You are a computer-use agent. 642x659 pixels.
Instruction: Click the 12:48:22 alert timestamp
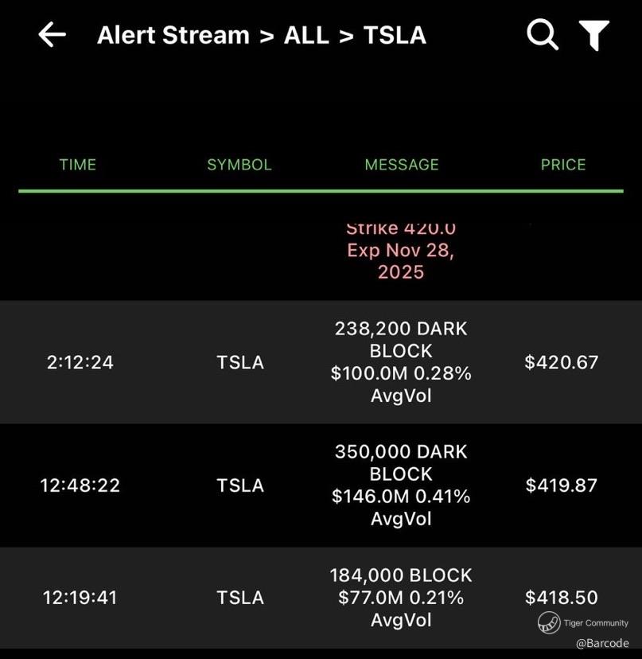[80, 485]
